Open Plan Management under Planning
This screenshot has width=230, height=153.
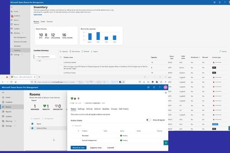click(20, 37)
